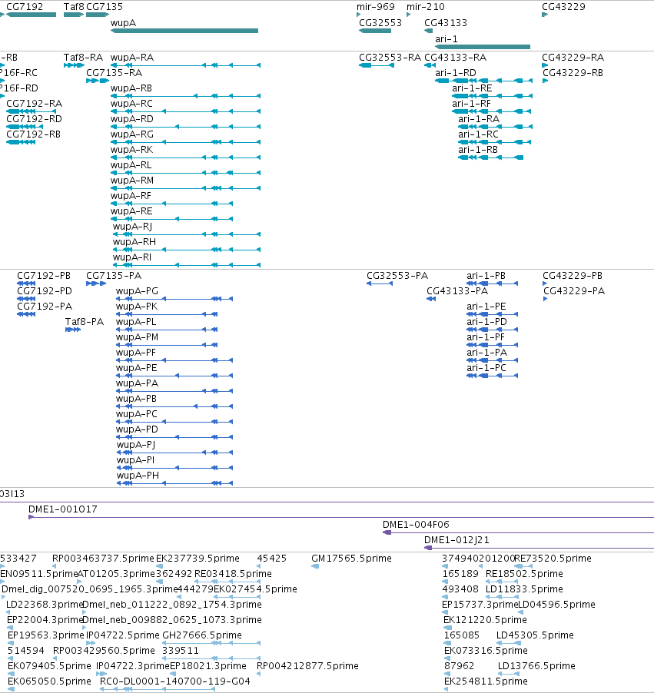Select the CG7135 gene label
Image resolution: width=654 pixels, height=693 pixels.
coord(105,7)
